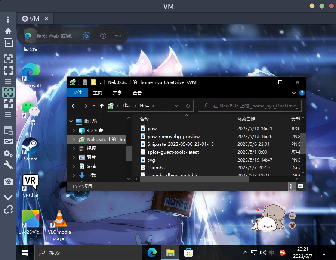Navigate back in File Explorer
The width and height of the screenshot is (336, 260).
click(x=74, y=106)
